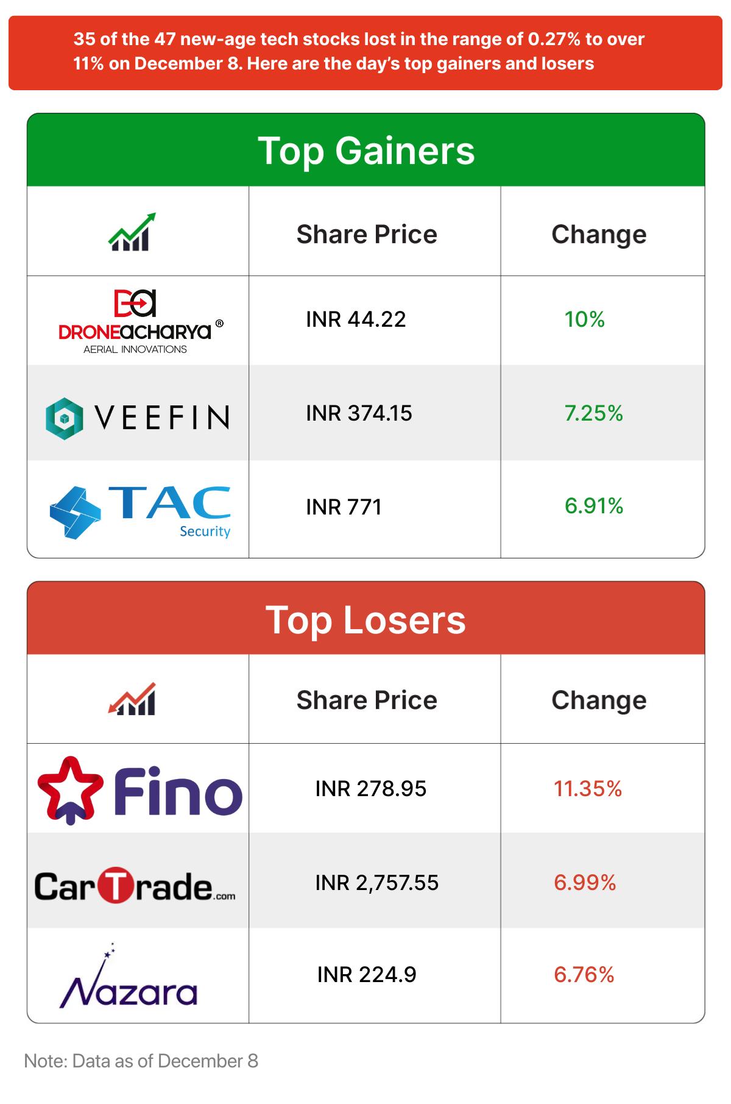The height and width of the screenshot is (1104, 731).
Task: Select the TAC Security logo
Action: pos(140,512)
